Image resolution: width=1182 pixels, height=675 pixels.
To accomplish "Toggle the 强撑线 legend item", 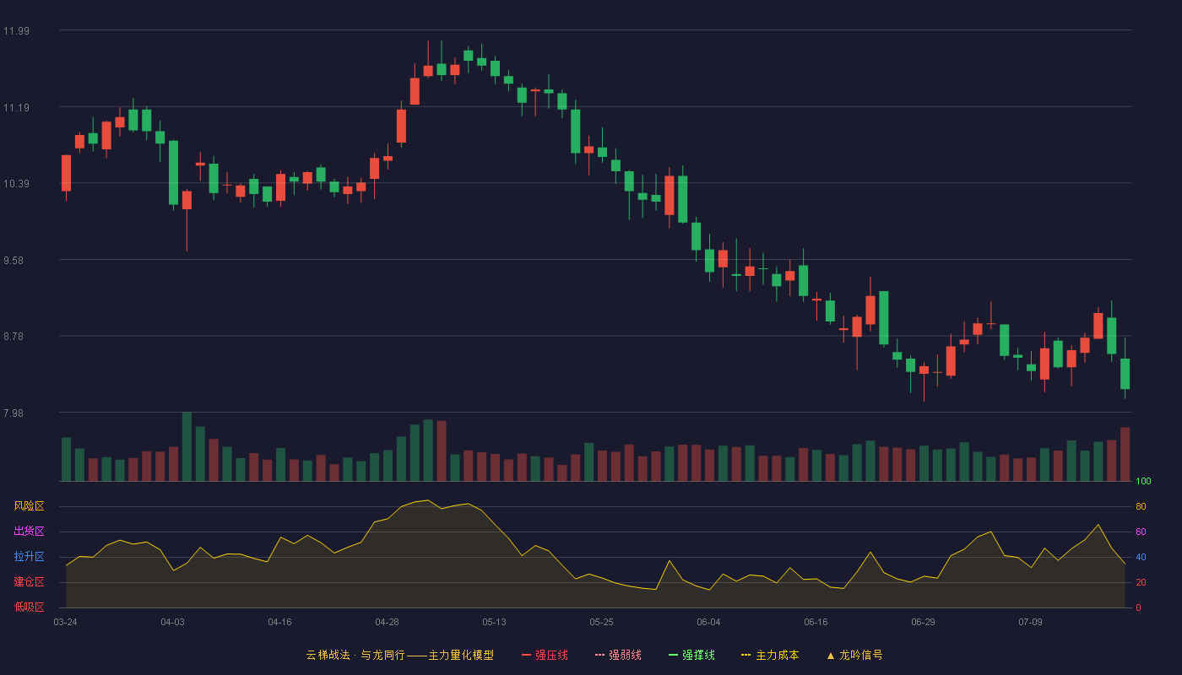I will [691, 655].
